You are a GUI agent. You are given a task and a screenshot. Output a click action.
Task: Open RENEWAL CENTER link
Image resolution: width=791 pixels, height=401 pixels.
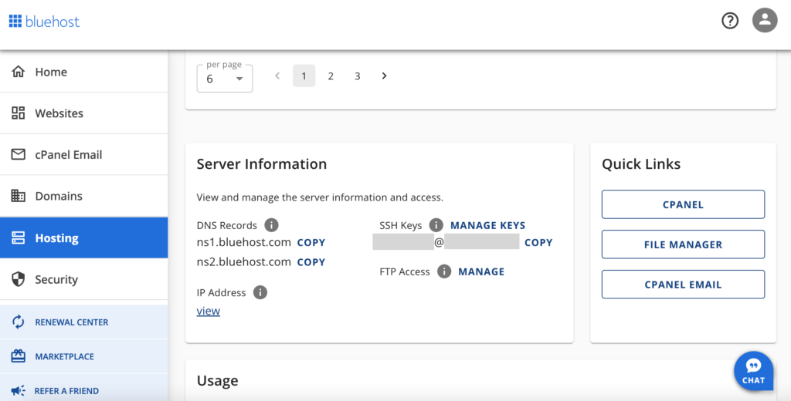point(83,322)
